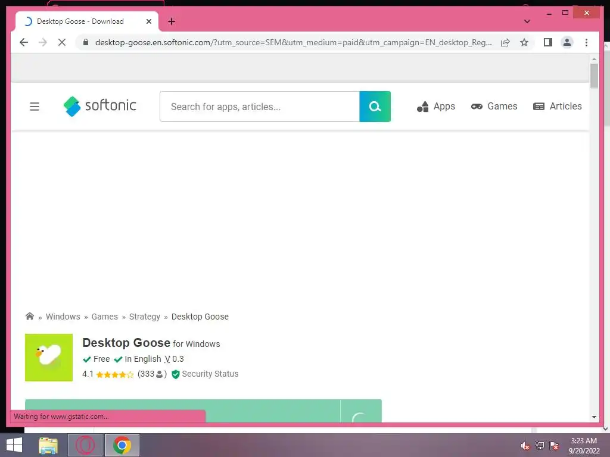Open the Games section
The height and width of the screenshot is (457, 610).
tap(494, 106)
